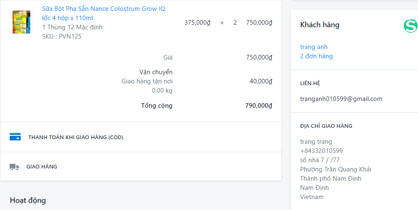The width and height of the screenshot is (418, 210).
Task: Open the Nance Colostrum milk product thumbnail
Action: (x=21, y=22)
